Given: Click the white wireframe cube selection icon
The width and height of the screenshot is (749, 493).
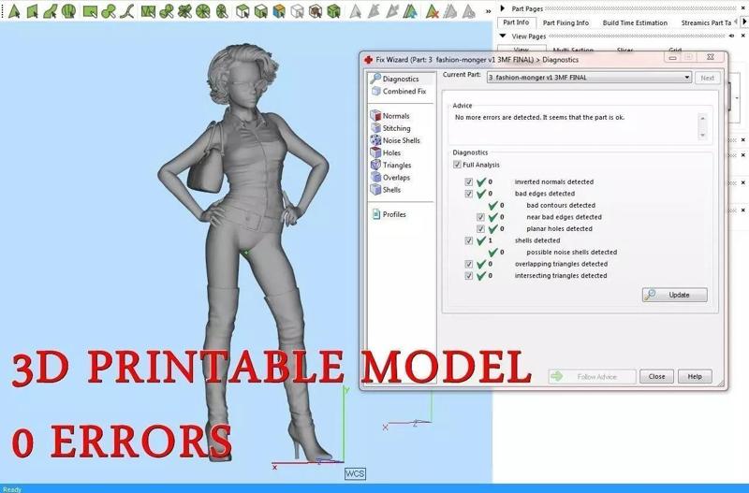Looking at the screenshot, I should pyautogui.click(x=297, y=11).
